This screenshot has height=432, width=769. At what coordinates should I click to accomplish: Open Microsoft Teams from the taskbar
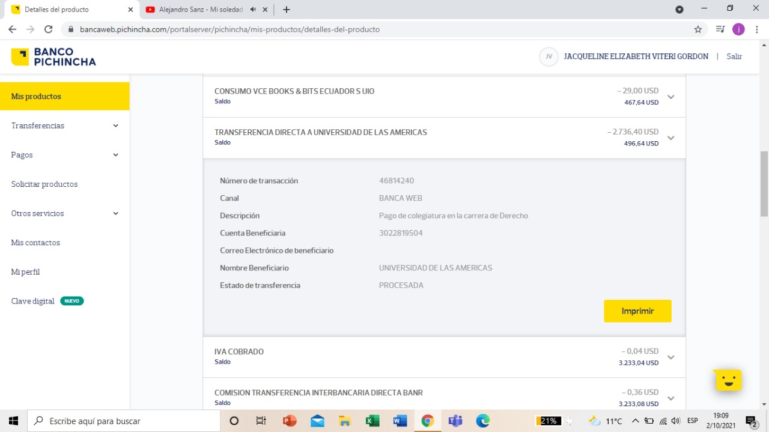(x=455, y=421)
